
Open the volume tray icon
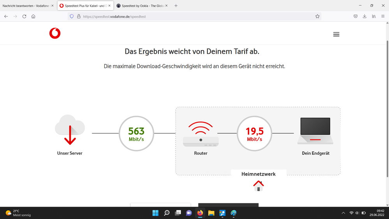357,213
